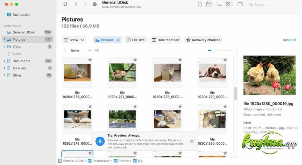Star the cat on pillow file item
The height and width of the screenshot is (165, 302).
pyautogui.click(x=90, y=106)
